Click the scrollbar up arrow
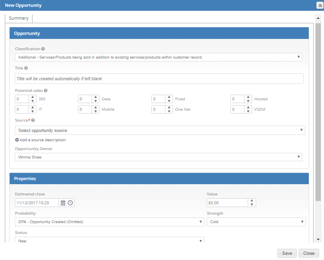 pyautogui.click(x=318, y=18)
